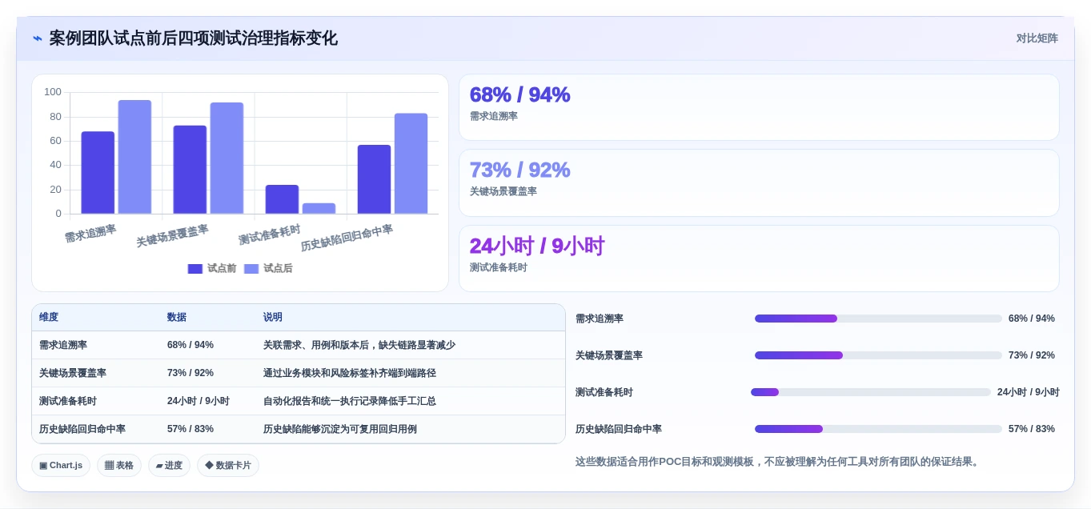Click the 对比矩阵 label in the header
Image resolution: width=1091 pixels, height=509 pixels.
coord(1037,38)
